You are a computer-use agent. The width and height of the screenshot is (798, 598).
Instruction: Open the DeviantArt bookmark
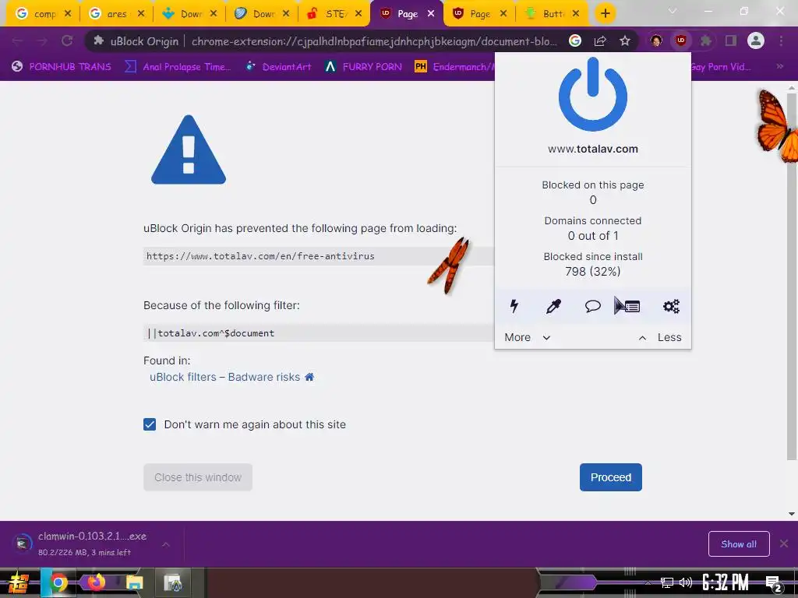point(278,67)
